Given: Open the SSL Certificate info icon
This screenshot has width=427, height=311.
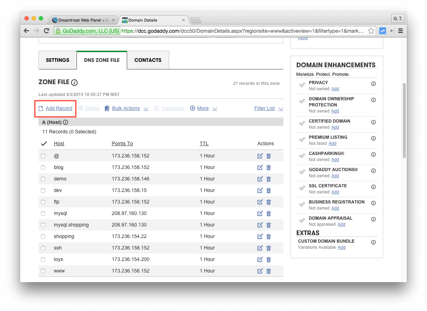Looking at the screenshot, I should click(x=373, y=187).
